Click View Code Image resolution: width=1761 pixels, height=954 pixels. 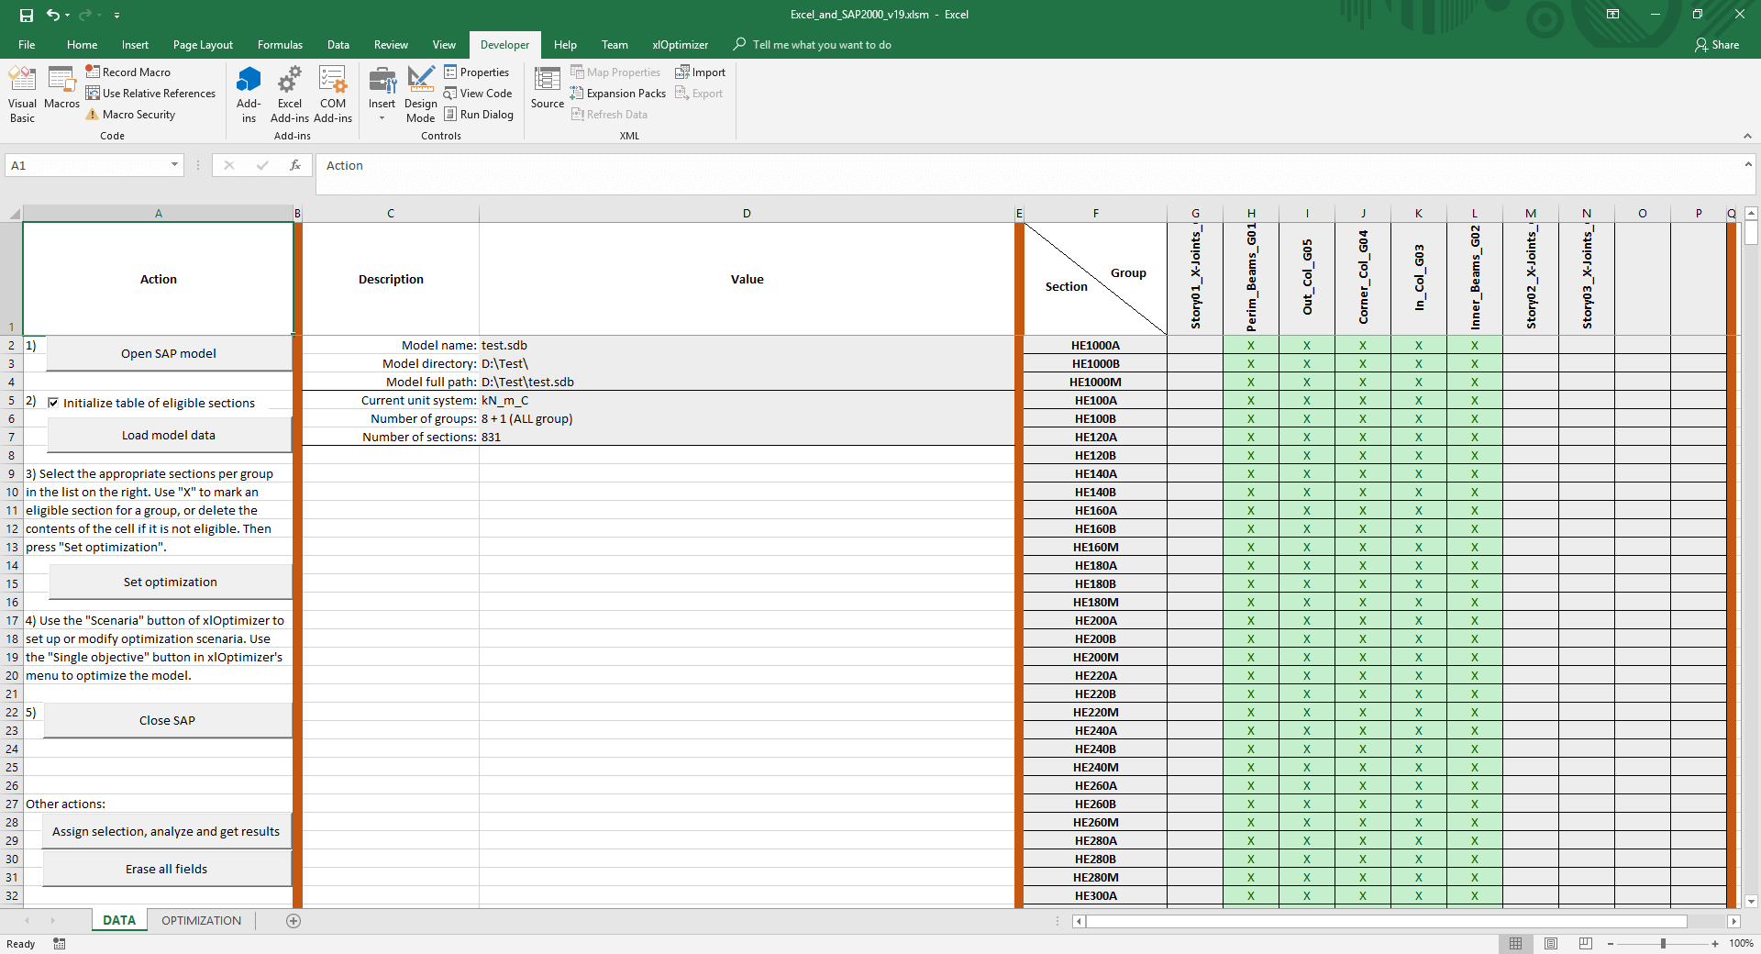click(478, 94)
